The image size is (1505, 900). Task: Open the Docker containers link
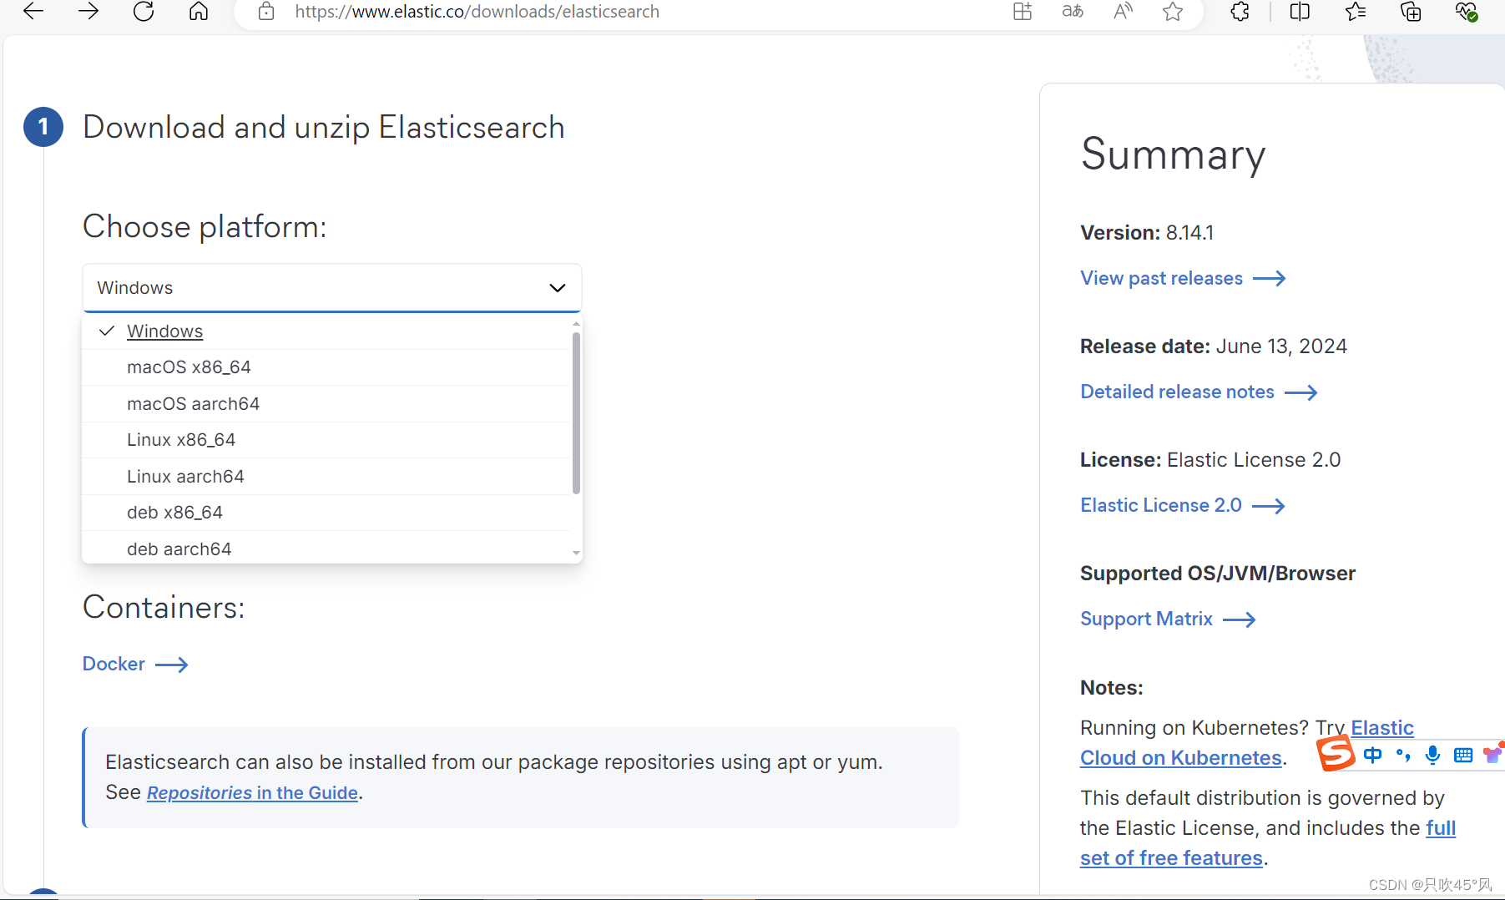click(x=135, y=665)
